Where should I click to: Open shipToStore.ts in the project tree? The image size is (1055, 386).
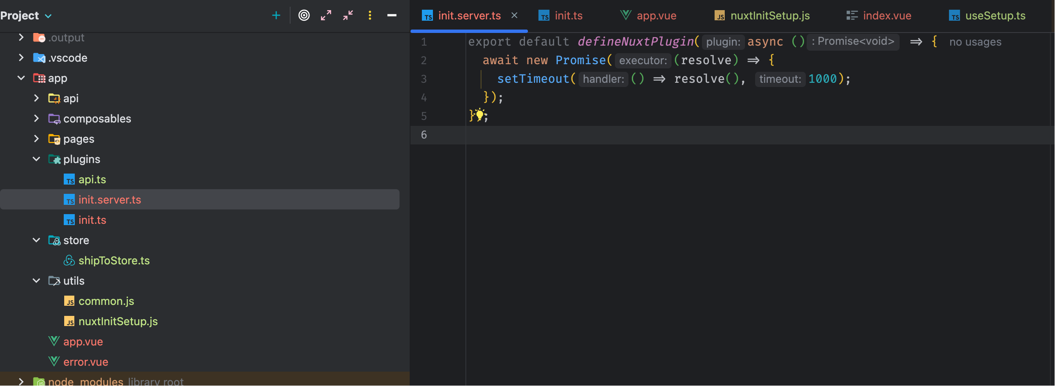coord(114,261)
